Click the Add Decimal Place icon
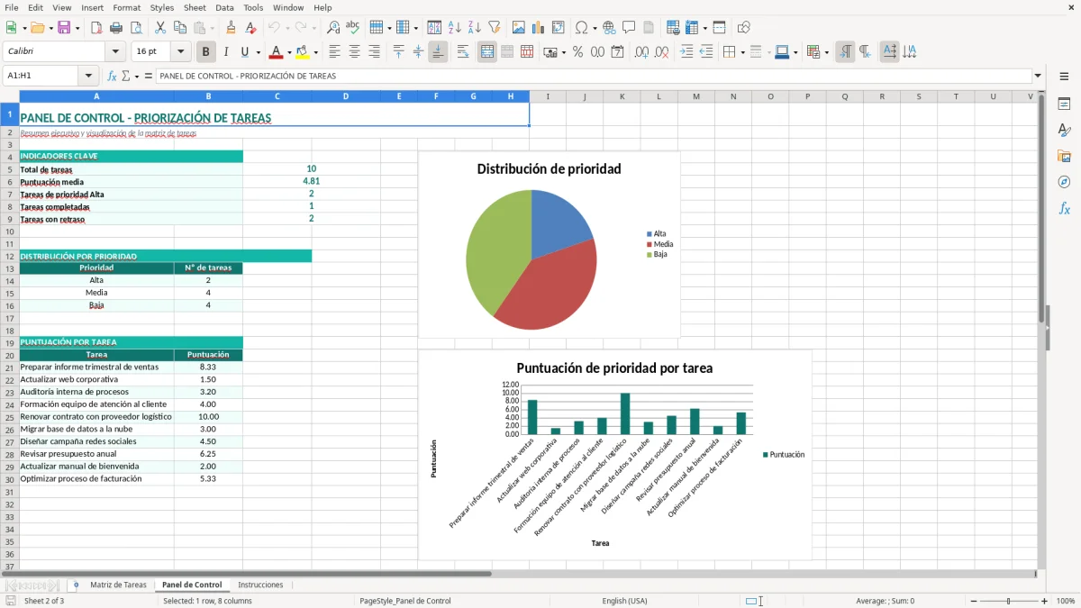Screen dimensions: 1081x608 click(x=641, y=52)
